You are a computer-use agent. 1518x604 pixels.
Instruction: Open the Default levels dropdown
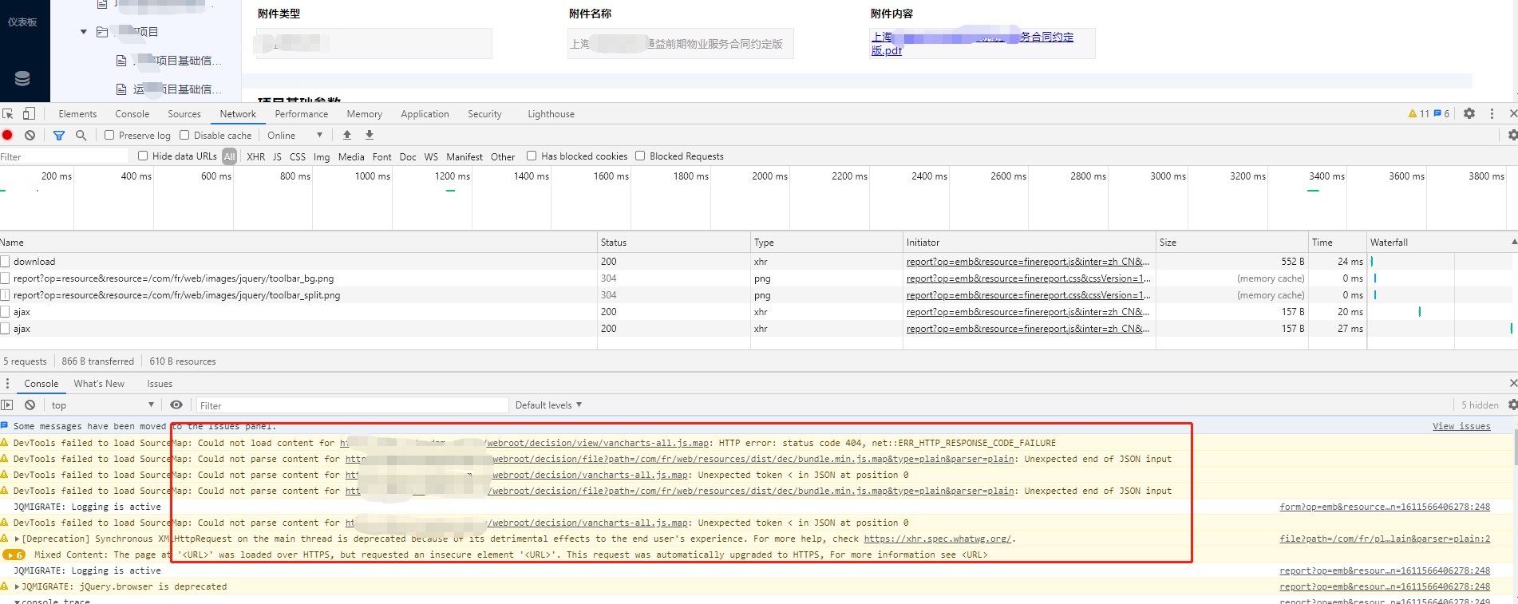click(x=548, y=405)
